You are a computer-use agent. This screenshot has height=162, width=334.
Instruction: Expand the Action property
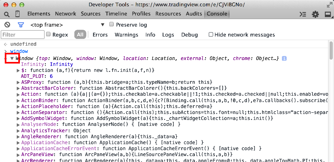[x=18, y=94]
